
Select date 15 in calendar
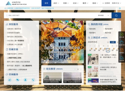(95, 50)
